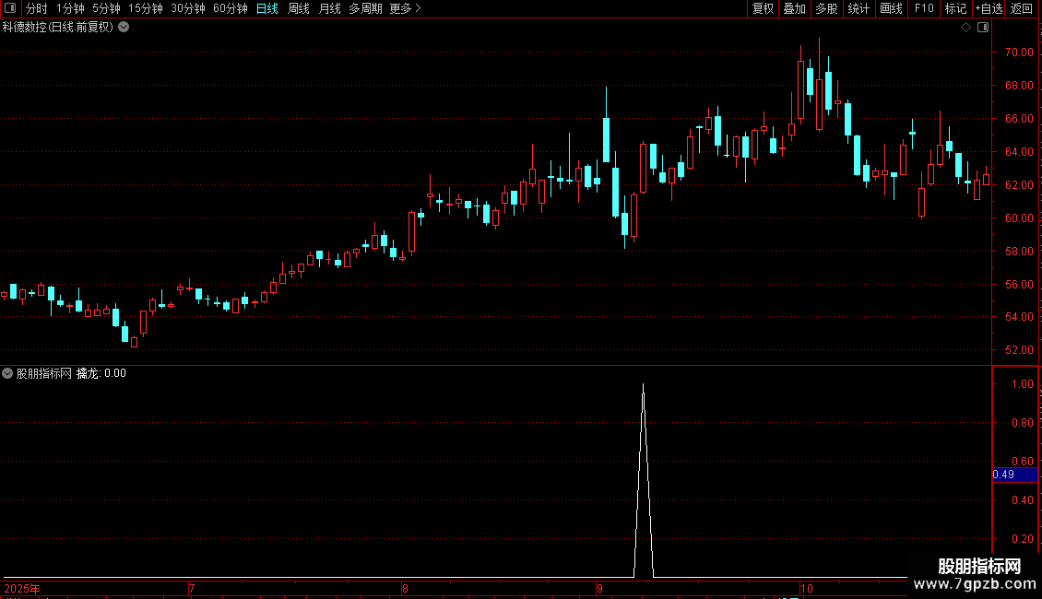The width and height of the screenshot is (1042, 599).
Task: Click month 7 marker on timeline
Action: point(192,588)
